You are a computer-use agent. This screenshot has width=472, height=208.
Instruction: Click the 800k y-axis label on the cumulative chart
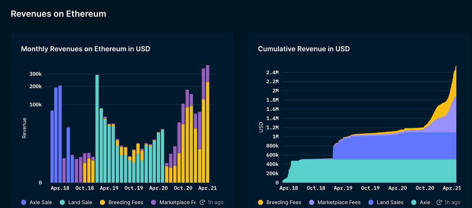[272, 146]
